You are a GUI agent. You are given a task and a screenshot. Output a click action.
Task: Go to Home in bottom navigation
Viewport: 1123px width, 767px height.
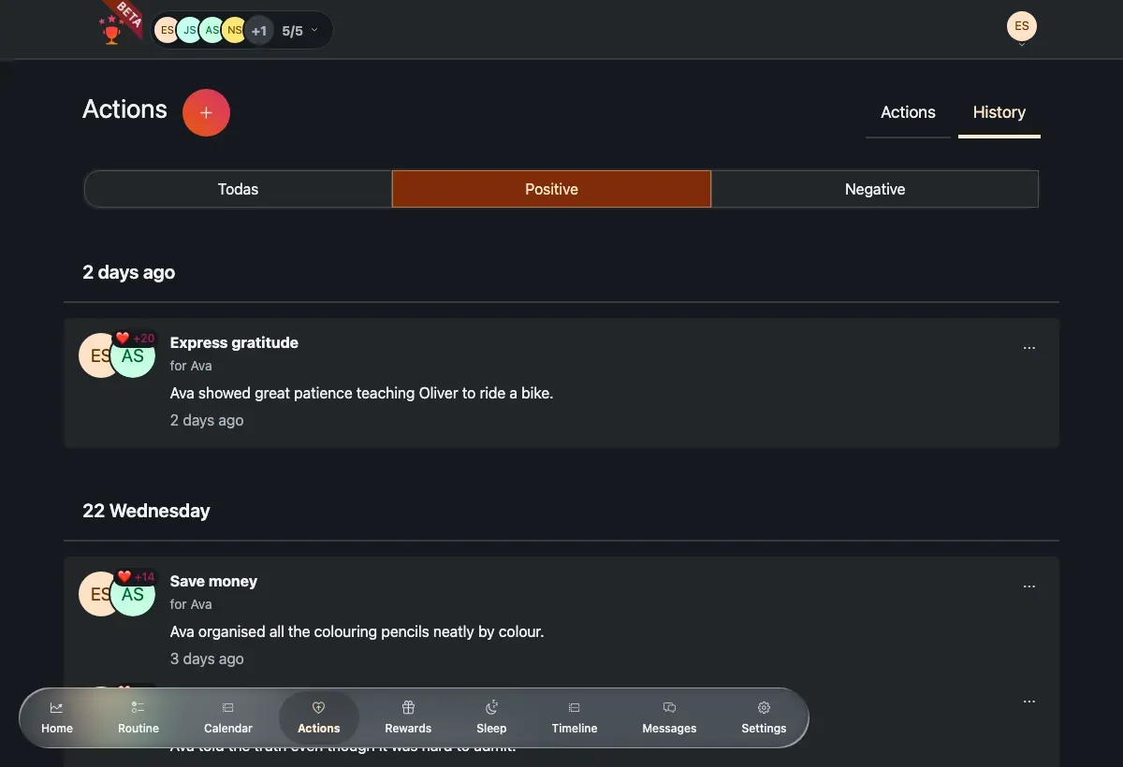click(57, 718)
